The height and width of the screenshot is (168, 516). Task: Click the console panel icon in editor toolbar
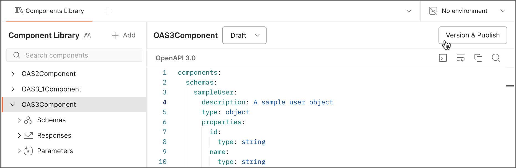(x=443, y=58)
